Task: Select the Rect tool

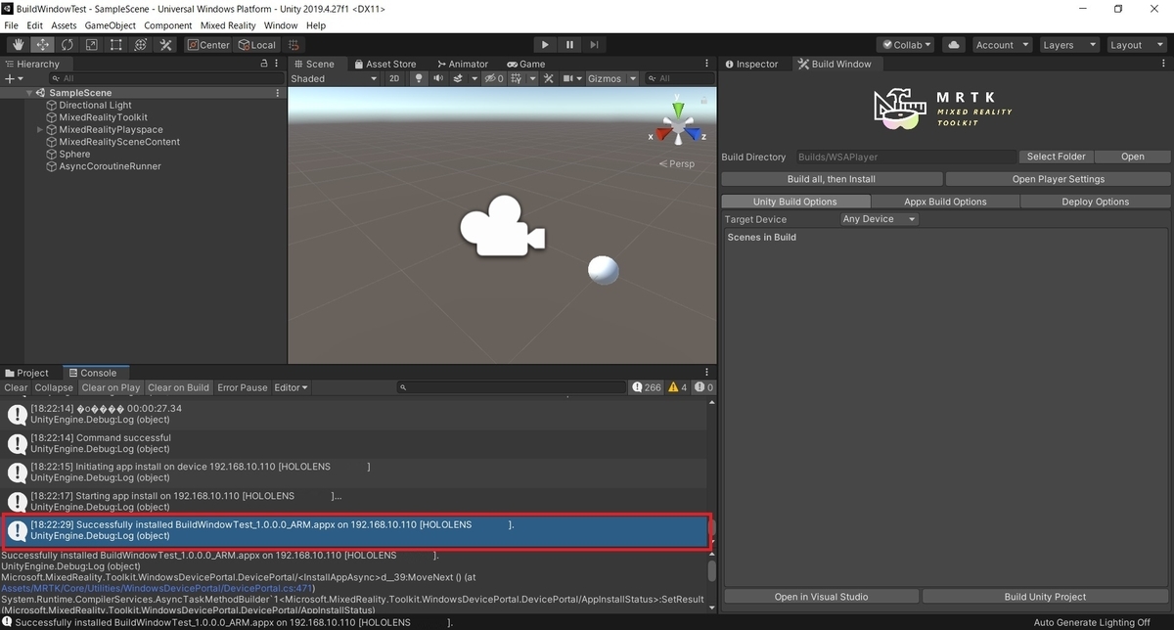Action: (116, 45)
